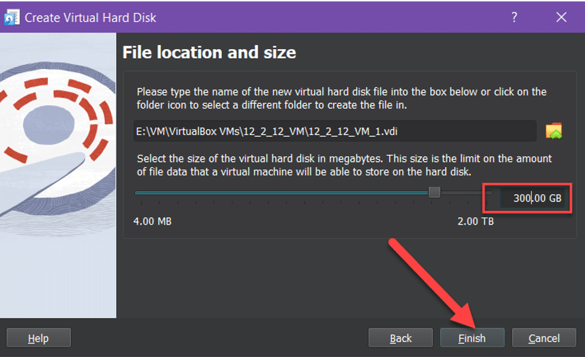Viewport: 585px width, 357px height.
Task: Click the .vdi file path text box
Action: (x=334, y=130)
